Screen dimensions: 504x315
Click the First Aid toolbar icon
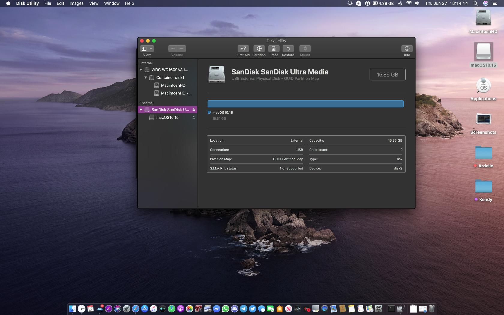243,49
